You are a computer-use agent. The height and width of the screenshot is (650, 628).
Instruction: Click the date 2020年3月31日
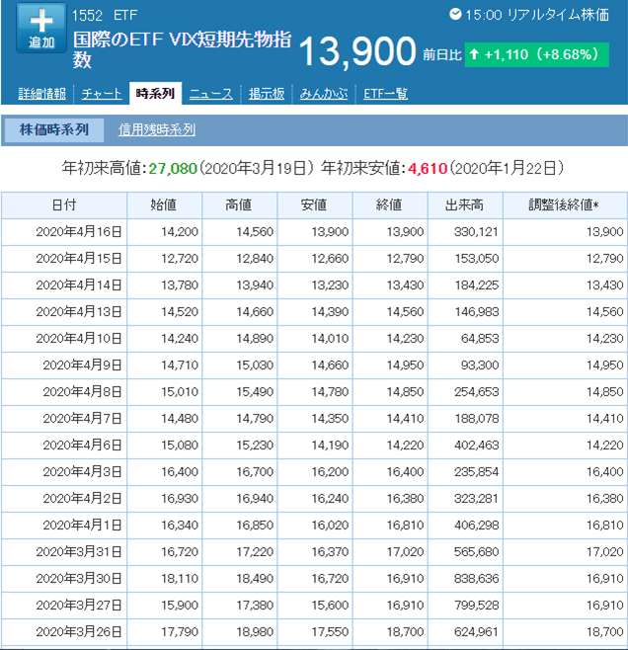(79, 552)
